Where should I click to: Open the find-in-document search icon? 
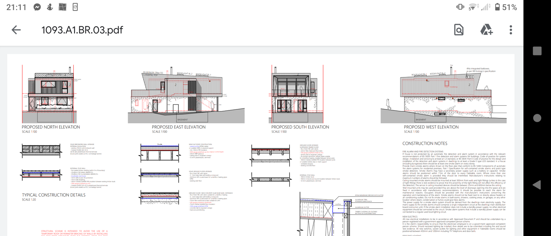click(x=459, y=30)
